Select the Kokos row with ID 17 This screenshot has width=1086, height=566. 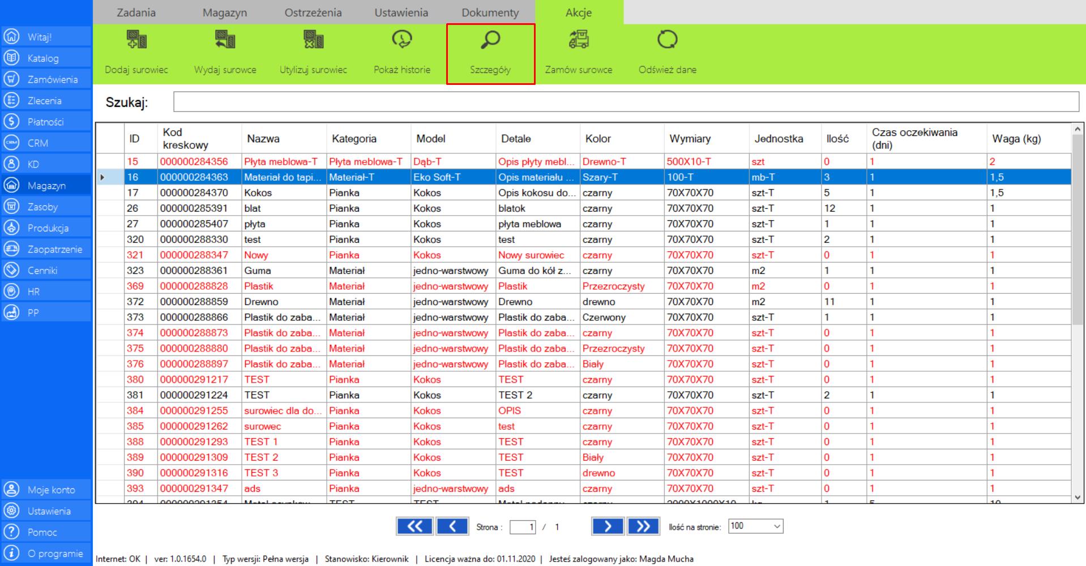pyautogui.click(x=583, y=193)
